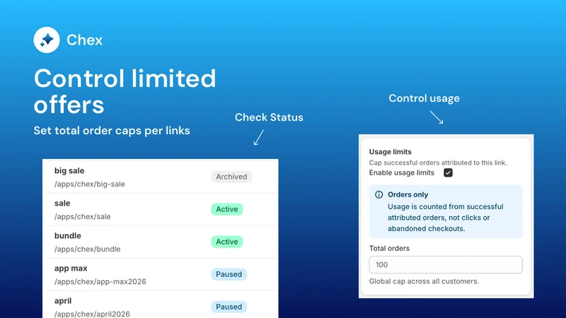Uncheck the Enable usage limits checkbox
Image resolution: width=566 pixels, height=318 pixels.
pos(448,172)
